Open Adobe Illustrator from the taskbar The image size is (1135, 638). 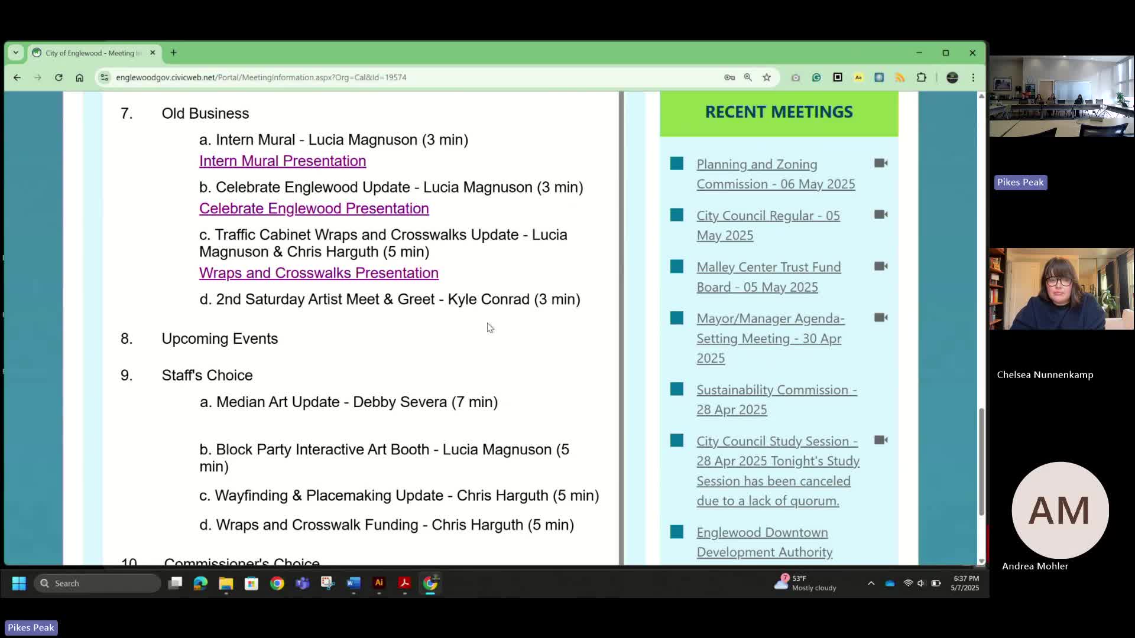[379, 583]
